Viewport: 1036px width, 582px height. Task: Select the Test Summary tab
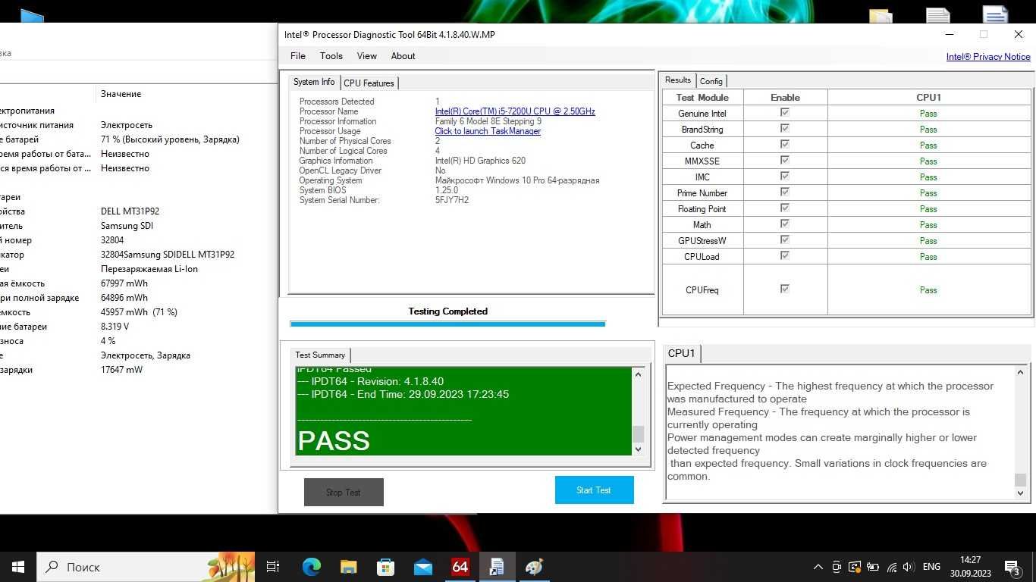pos(320,355)
